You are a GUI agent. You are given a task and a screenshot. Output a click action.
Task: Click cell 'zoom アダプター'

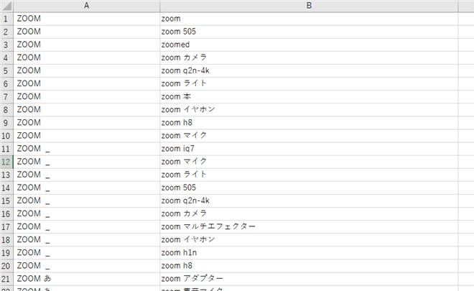[309, 279]
